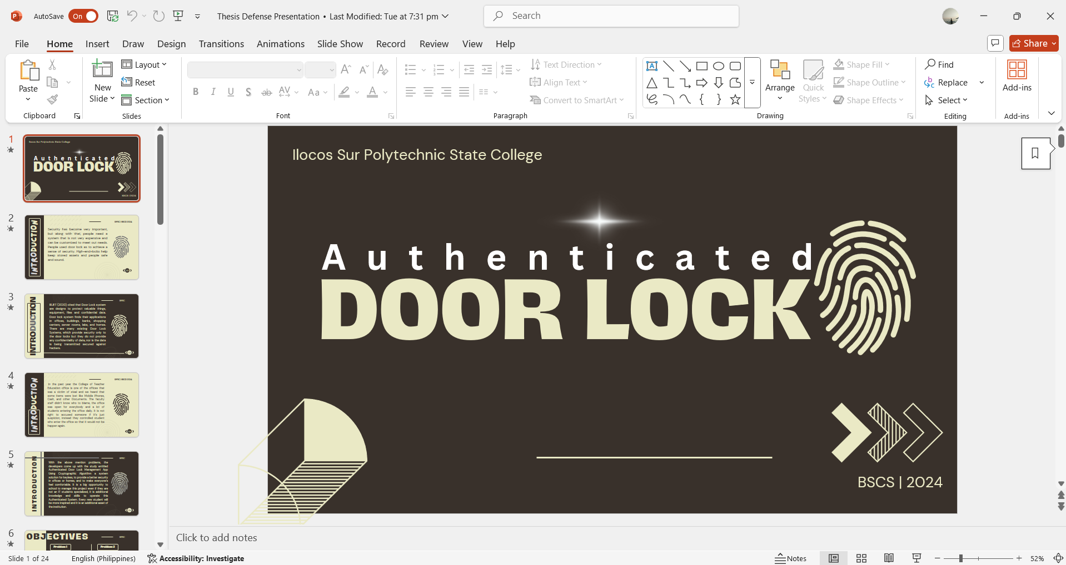Viewport: 1066px width, 565px height.
Task: Go to the Slide Show tab
Action: pos(340,44)
